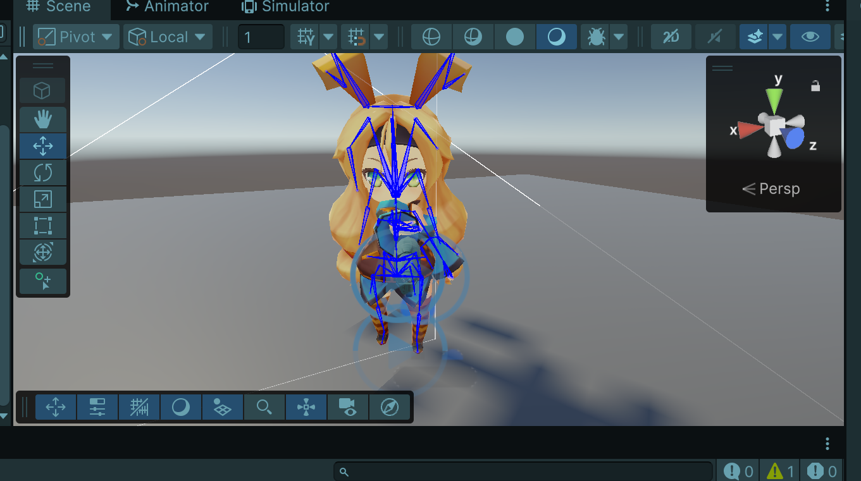Select the Rect tool
861x481 pixels.
click(42, 226)
